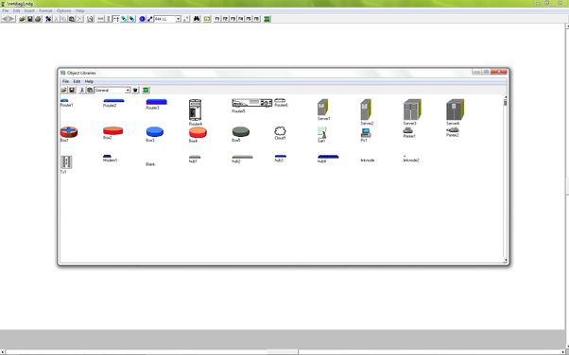The image size is (569, 355).
Task: Select the Sat1 satellite object
Action: pos(322,133)
